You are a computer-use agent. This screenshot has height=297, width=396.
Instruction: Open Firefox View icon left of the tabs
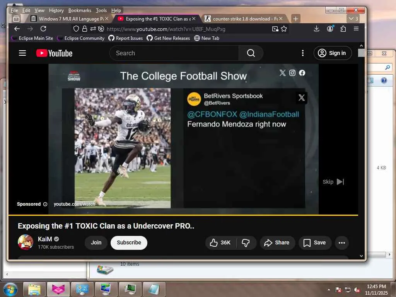tap(16, 19)
